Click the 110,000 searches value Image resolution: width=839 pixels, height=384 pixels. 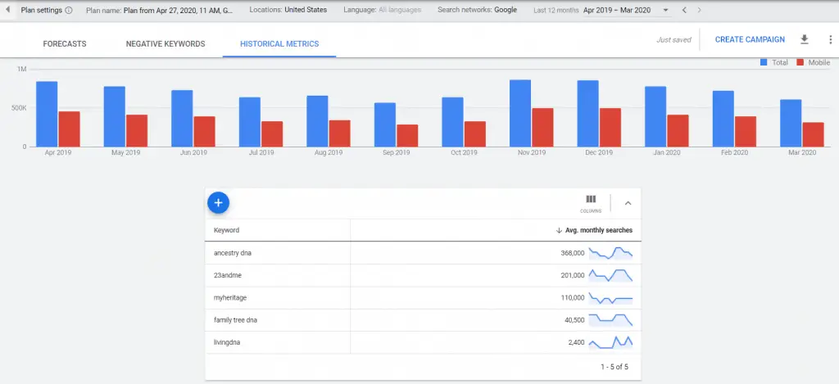point(573,298)
